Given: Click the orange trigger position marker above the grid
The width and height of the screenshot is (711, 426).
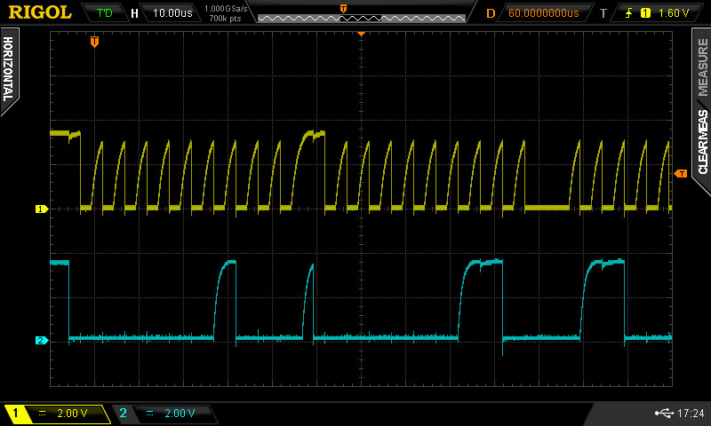Looking at the screenshot, I should coord(94,41).
